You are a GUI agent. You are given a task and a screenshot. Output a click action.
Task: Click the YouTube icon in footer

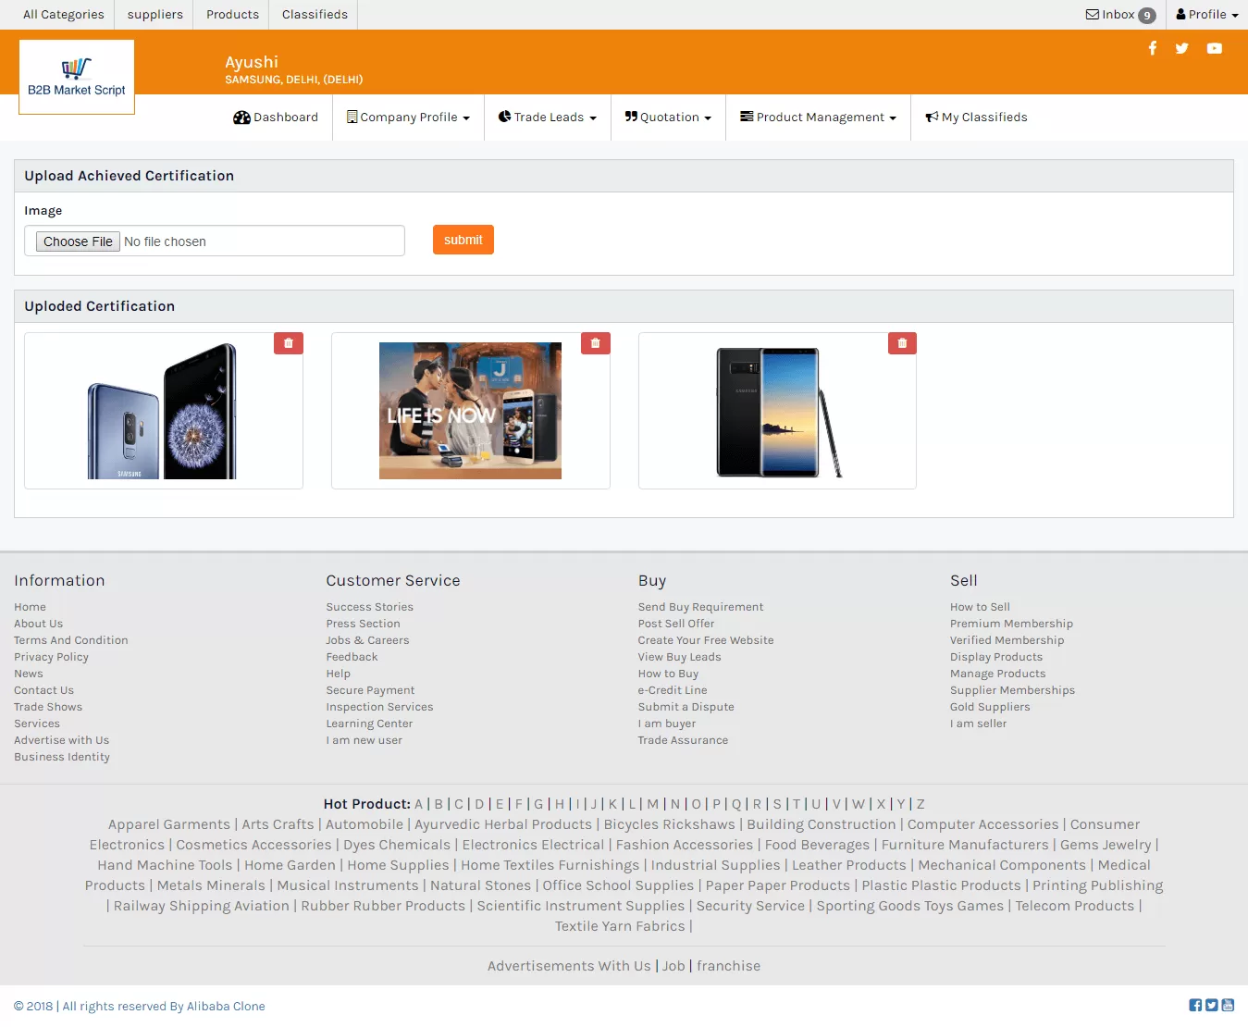tap(1228, 1005)
